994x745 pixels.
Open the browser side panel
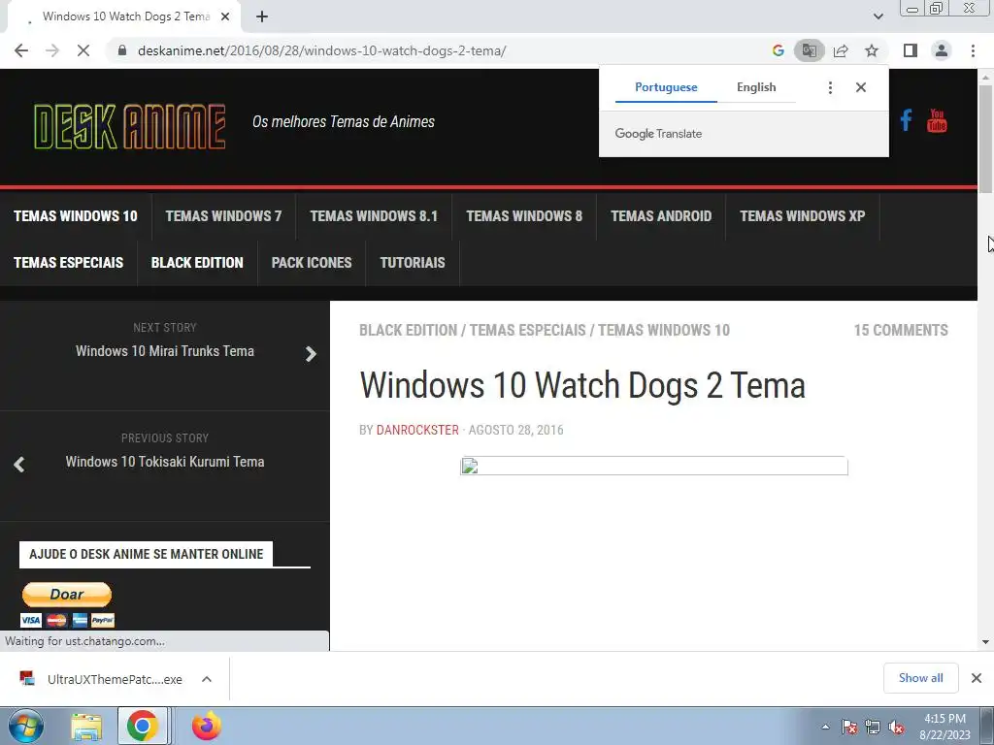pyautogui.click(x=911, y=50)
